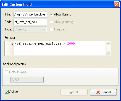
Task: Toggle the Required checkbox
Action: (x=51, y=29)
